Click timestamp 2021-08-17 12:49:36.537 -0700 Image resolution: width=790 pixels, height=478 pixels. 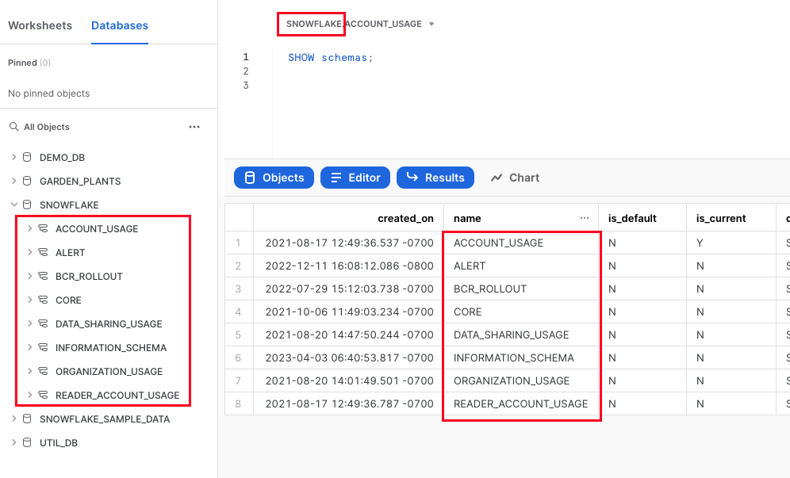click(349, 243)
